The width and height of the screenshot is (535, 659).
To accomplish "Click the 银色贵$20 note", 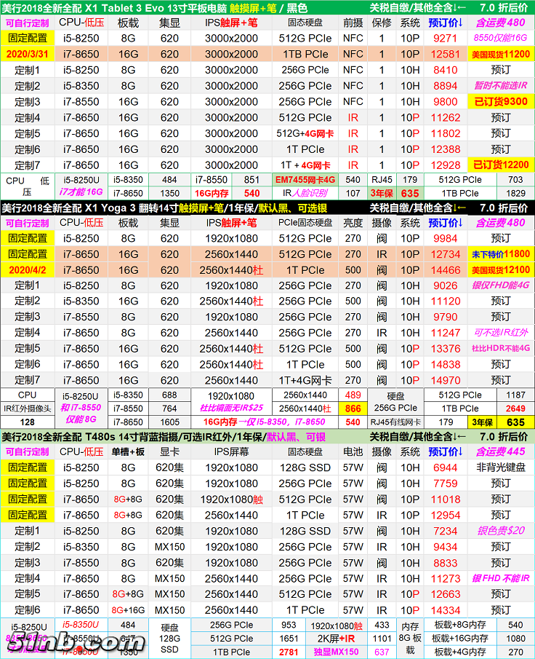I will pos(501,531).
